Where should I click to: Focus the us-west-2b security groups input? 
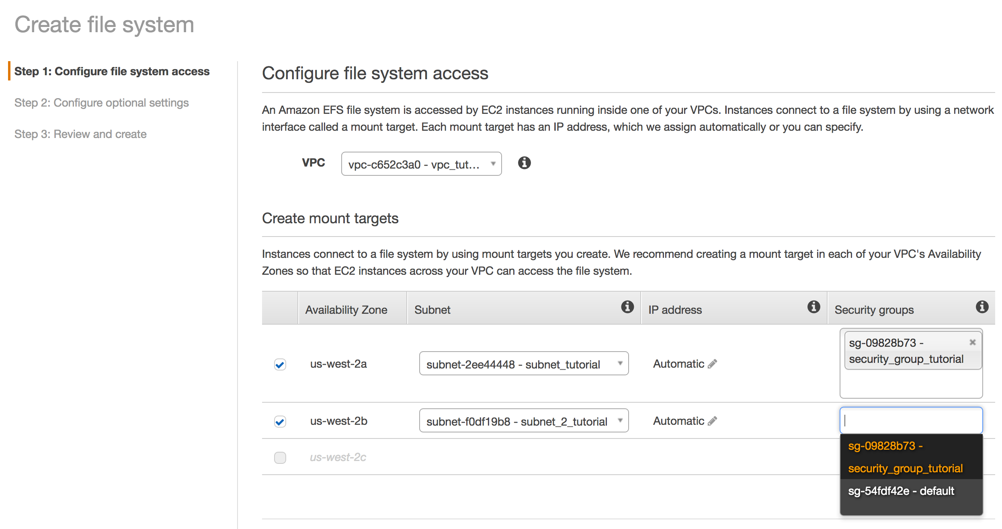tap(911, 421)
